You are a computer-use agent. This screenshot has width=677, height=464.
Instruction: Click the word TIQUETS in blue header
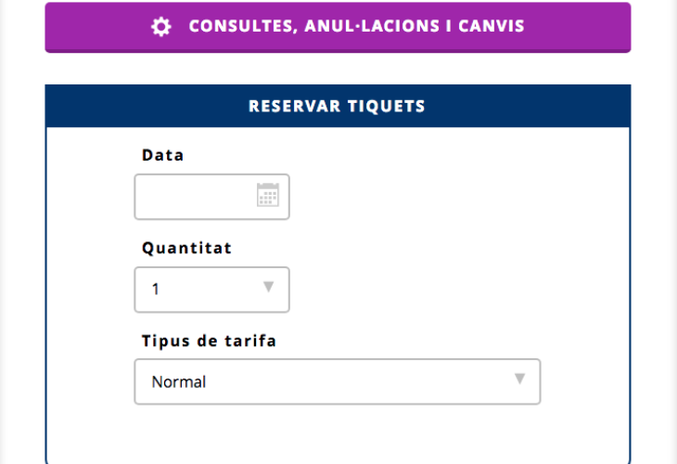click(x=386, y=106)
